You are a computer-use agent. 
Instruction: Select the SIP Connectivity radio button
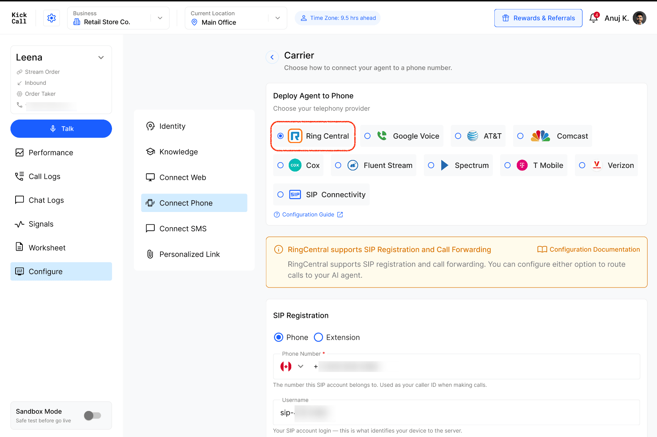[x=280, y=194]
